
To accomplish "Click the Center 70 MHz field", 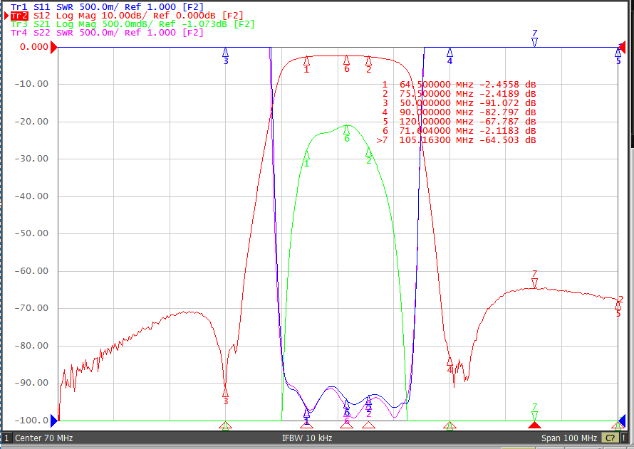I will coord(43,438).
